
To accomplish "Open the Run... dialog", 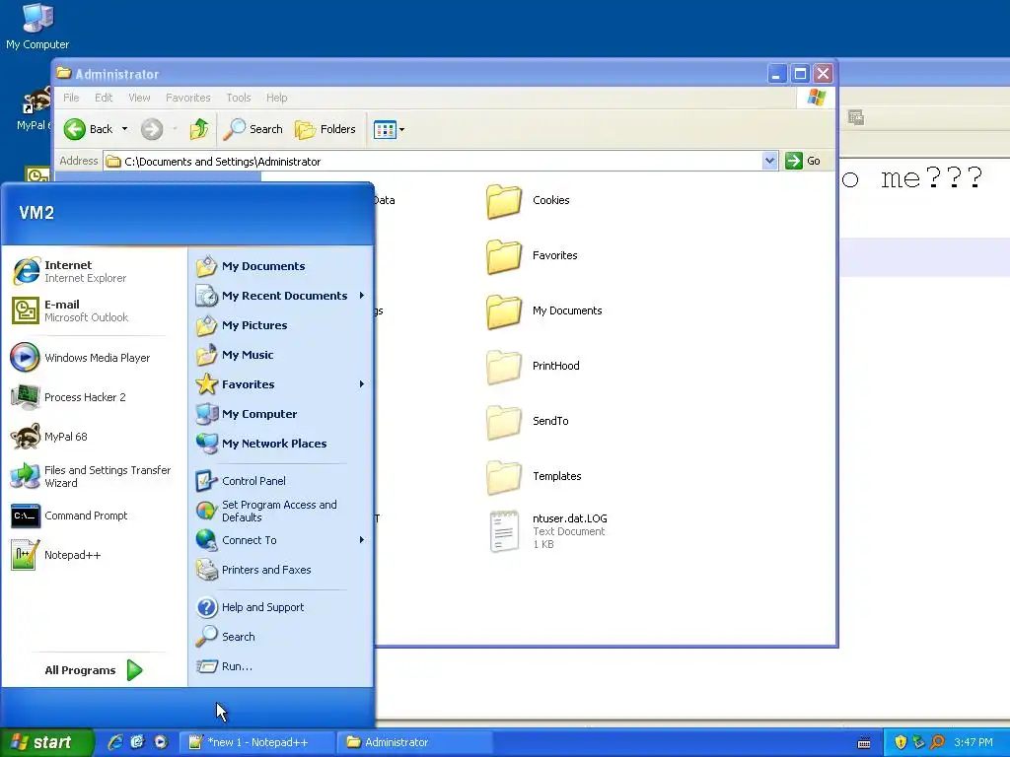I will pyautogui.click(x=280, y=666).
